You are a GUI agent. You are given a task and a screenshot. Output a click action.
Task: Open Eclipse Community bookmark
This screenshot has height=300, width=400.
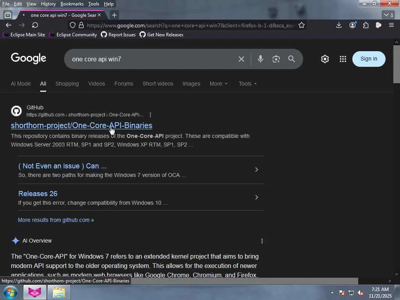[73, 35]
